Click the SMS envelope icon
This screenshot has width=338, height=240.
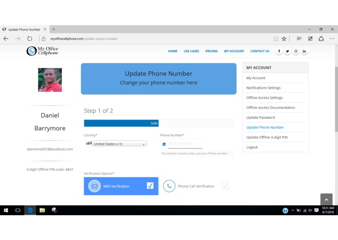click(94, 186)
